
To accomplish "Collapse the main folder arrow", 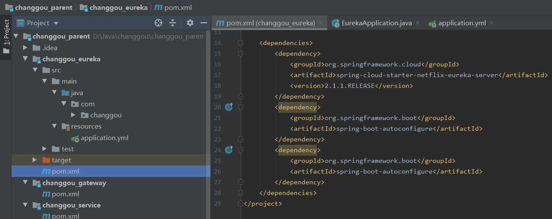I will (x=45, y=81).
